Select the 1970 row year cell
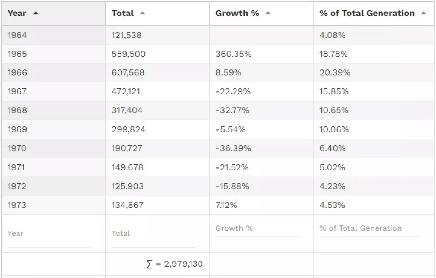This screenshot has height=278, width=436. click(17, 148)
